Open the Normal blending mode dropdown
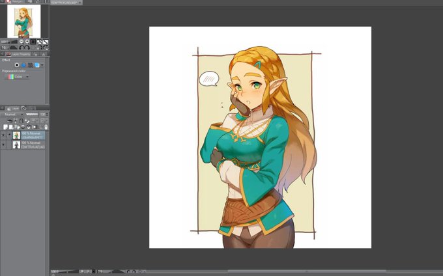This screenshot has height=276, width=443. pyautogui.click(x=12, y=115)
